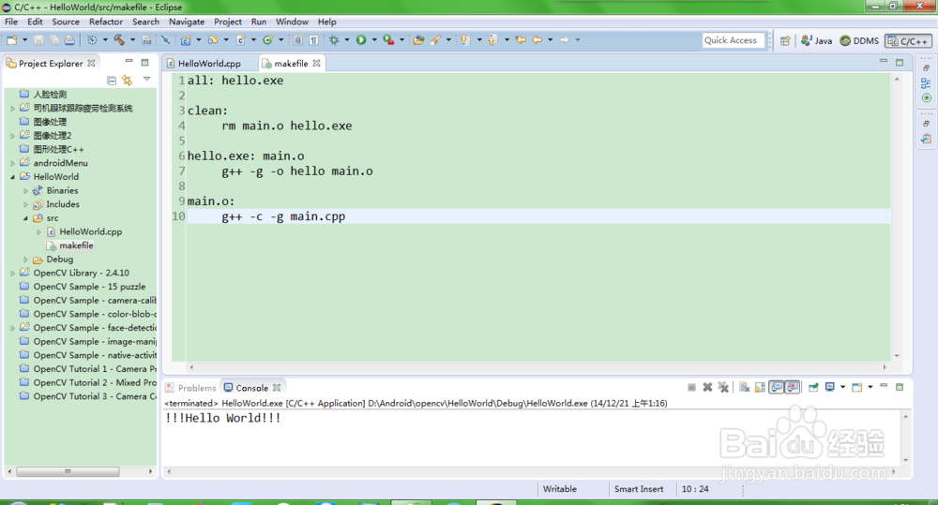This screenshot has width=938, height=505.
Task: Expand OpenCV Library - 2.4.10 project
Action: (x=12, y=274)
